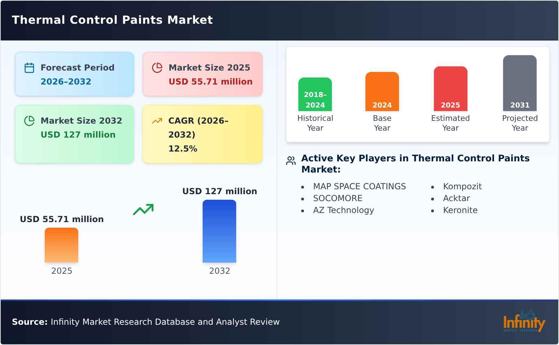Viewport: 559px width, 345px height.
Task: Select the Historical Year green bar
Action: click(x=315, y=94)
